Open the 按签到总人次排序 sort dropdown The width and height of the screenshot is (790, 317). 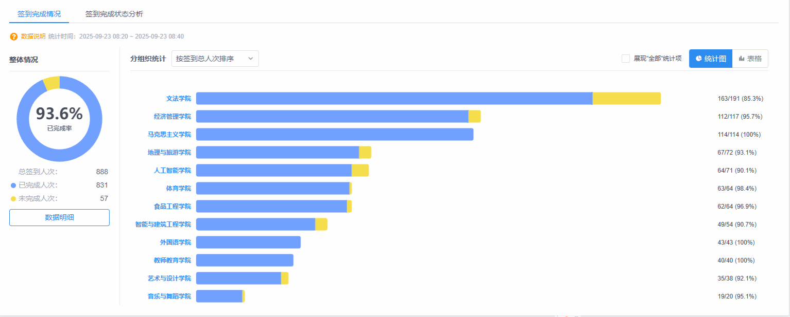(215, 59)
